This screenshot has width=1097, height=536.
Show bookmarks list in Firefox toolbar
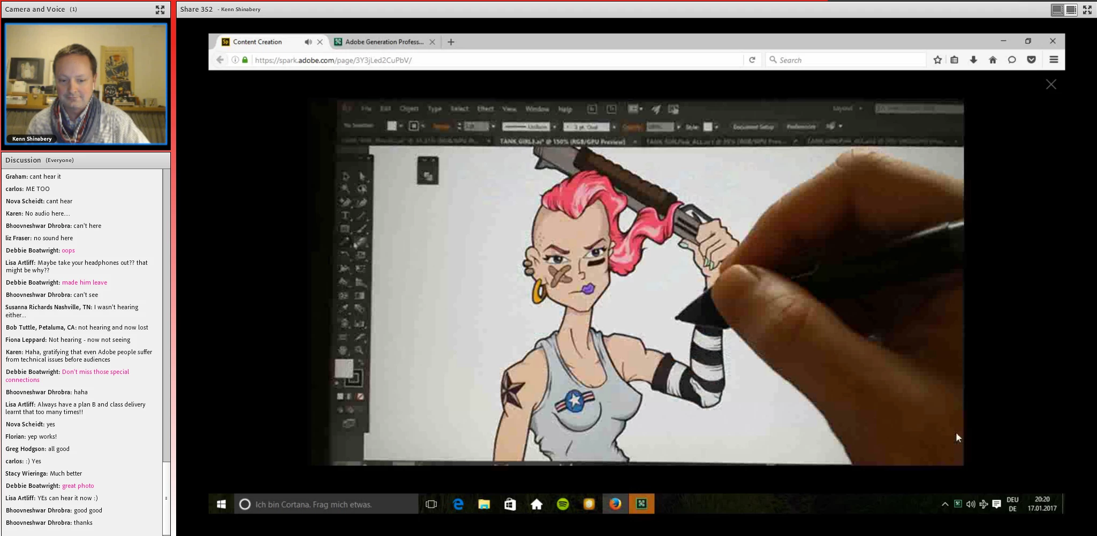point(954,60)
